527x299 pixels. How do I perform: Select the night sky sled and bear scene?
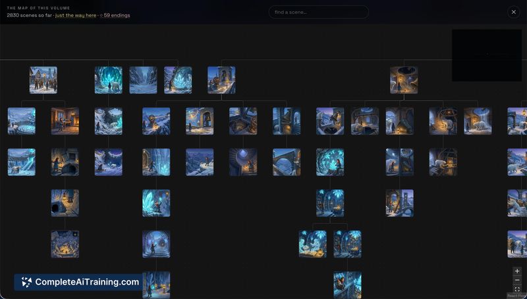[x=109, y=162]
